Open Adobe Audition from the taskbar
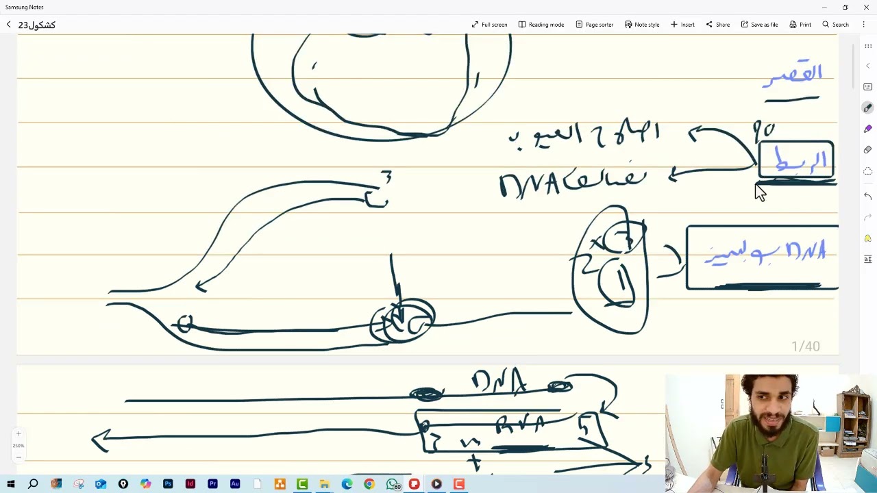This screenshot has width=877, height=493. click(235, 484)
